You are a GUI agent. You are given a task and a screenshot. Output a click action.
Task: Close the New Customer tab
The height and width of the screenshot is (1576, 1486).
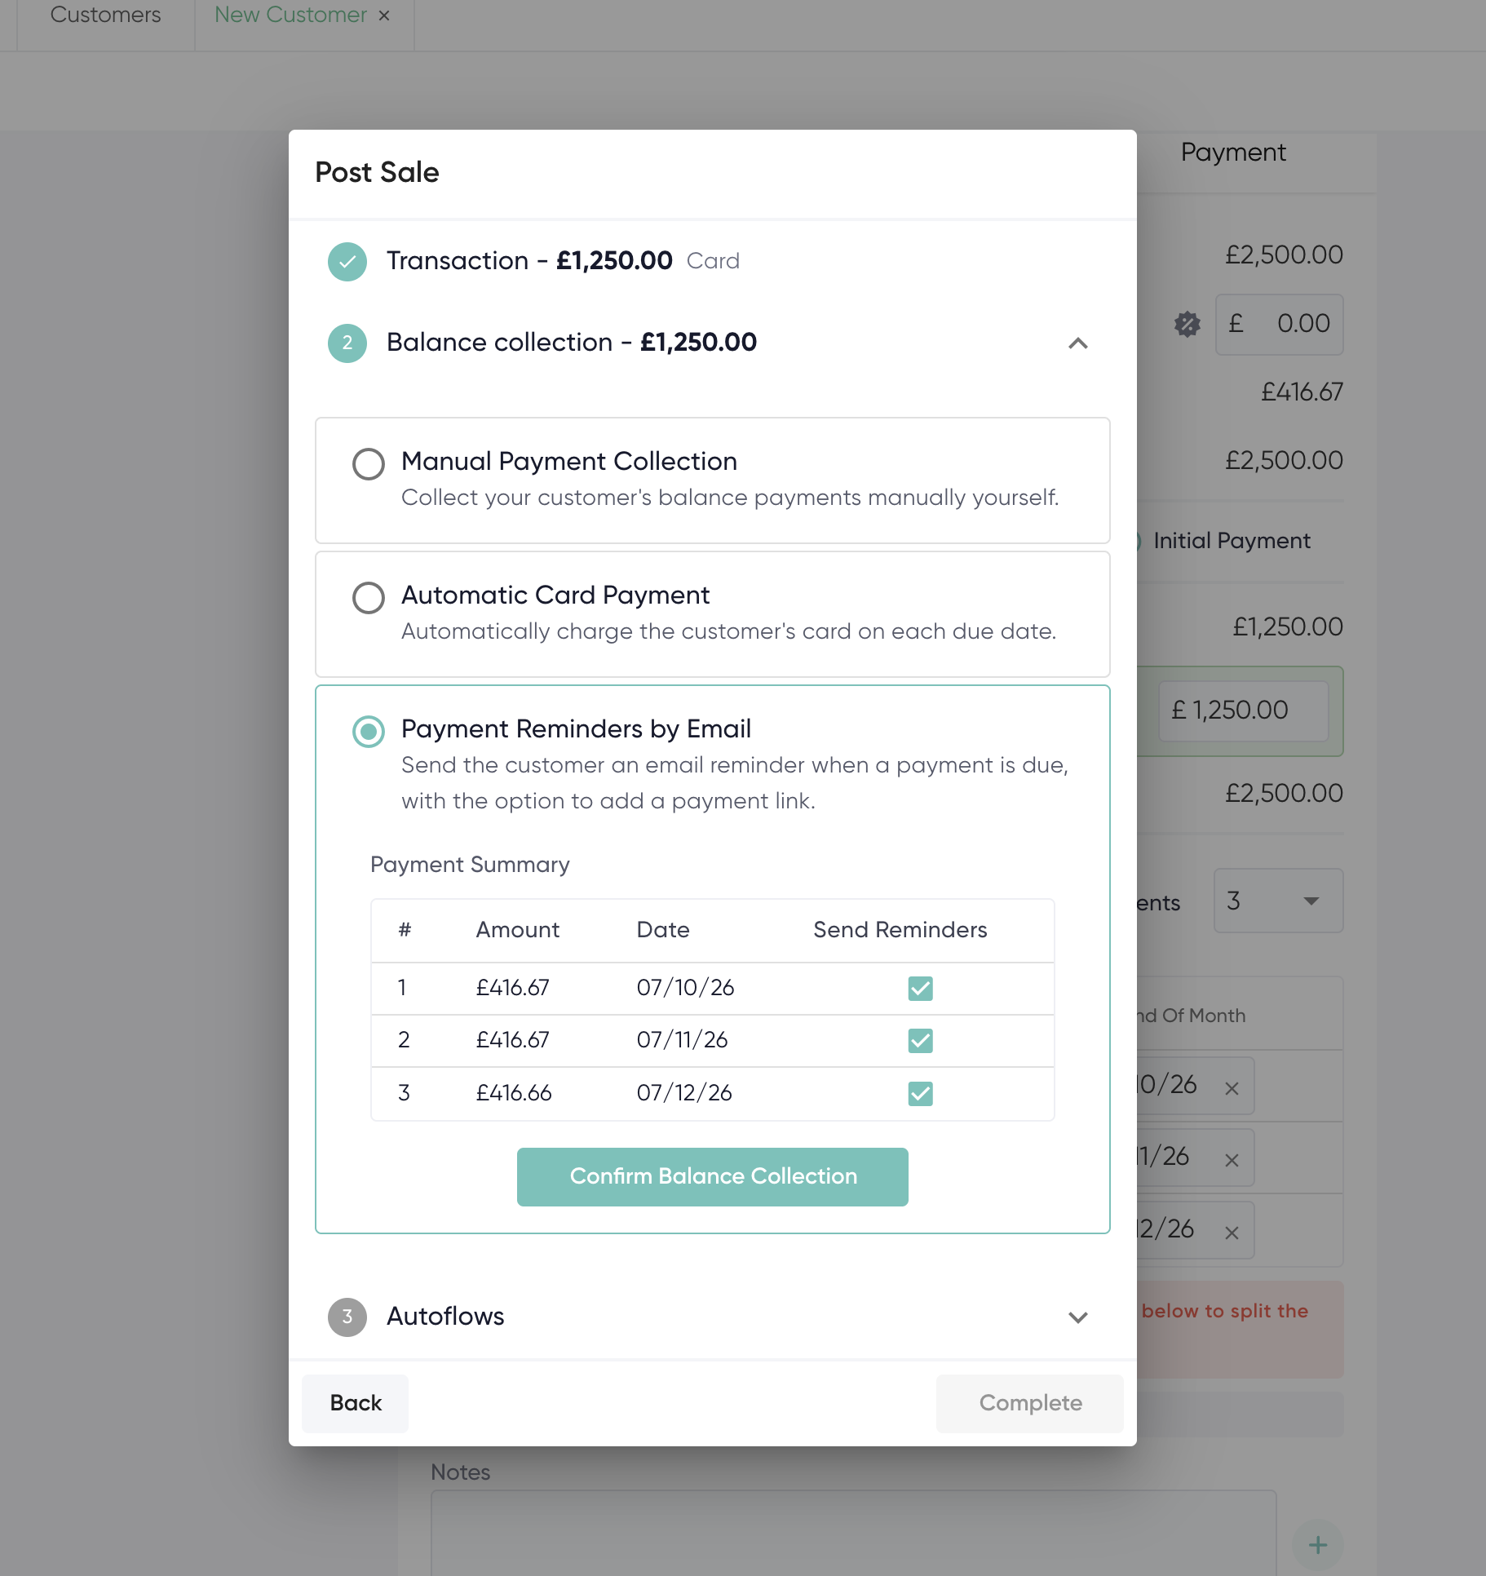click(384, 15)
